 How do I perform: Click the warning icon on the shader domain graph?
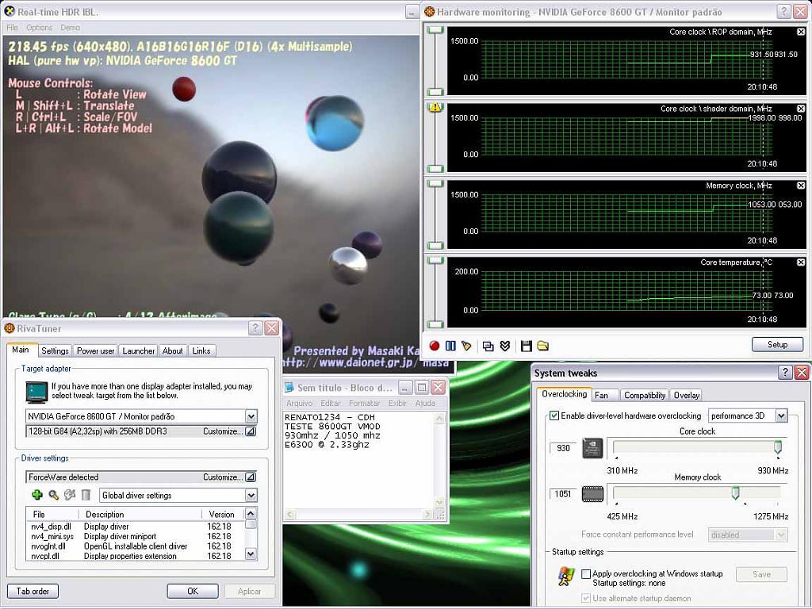pyautogui.click(x=435, y=108)
